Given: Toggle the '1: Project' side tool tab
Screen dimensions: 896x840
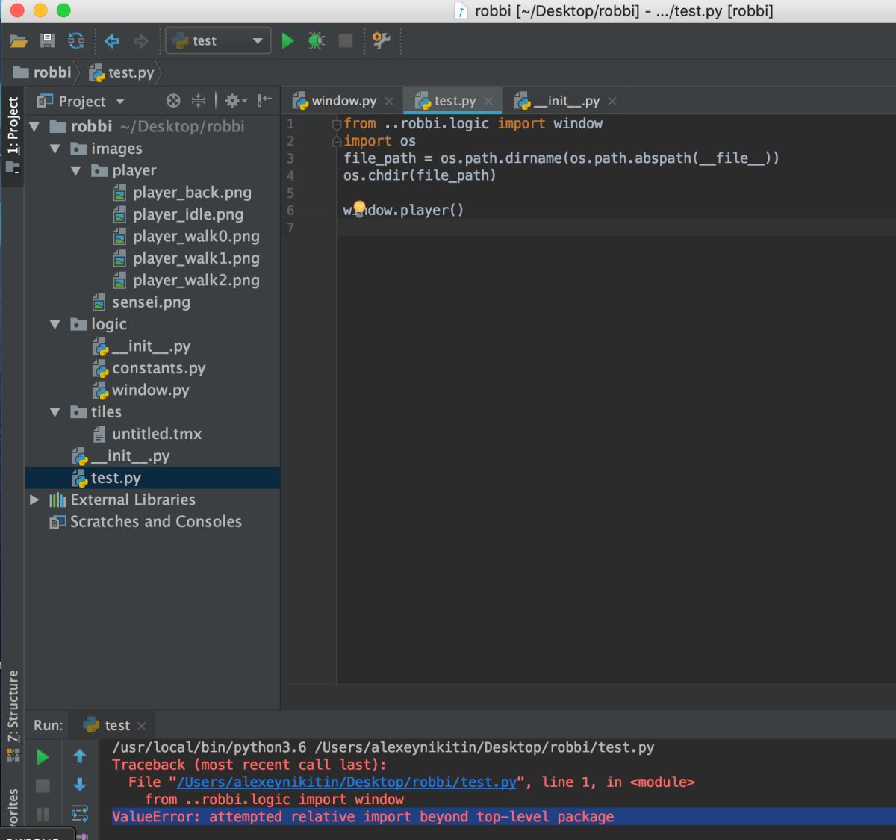Looking at the screenshot, I should click(x=13, y=127).
